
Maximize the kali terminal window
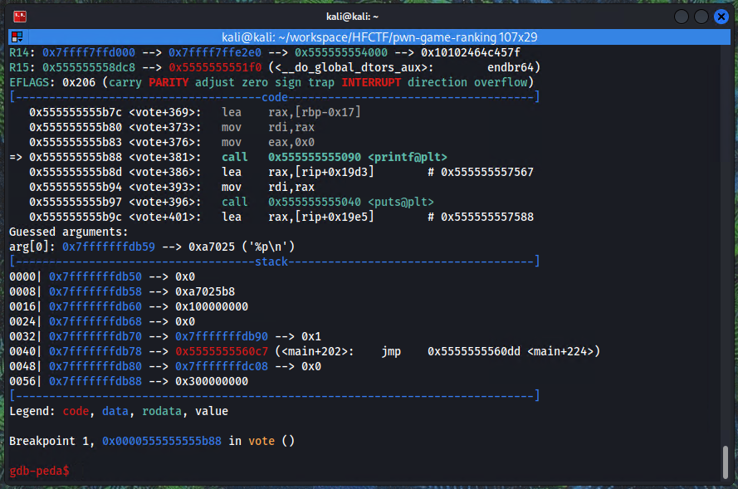701,17
